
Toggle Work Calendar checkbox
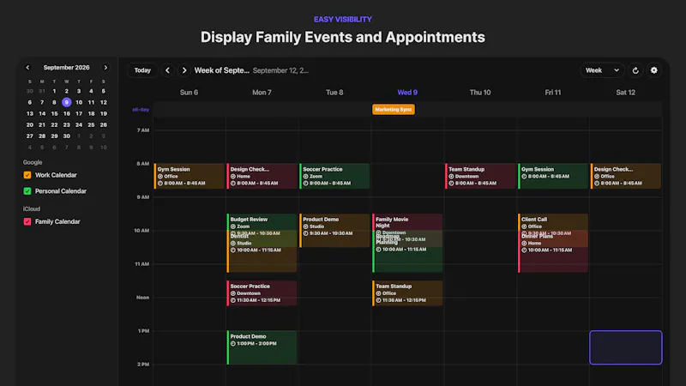coord(27,175)
